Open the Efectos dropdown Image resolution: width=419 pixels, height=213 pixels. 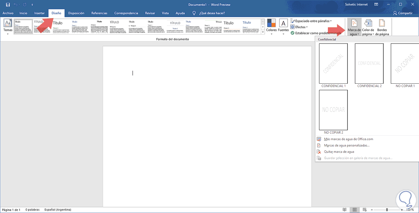click(299, 27)
